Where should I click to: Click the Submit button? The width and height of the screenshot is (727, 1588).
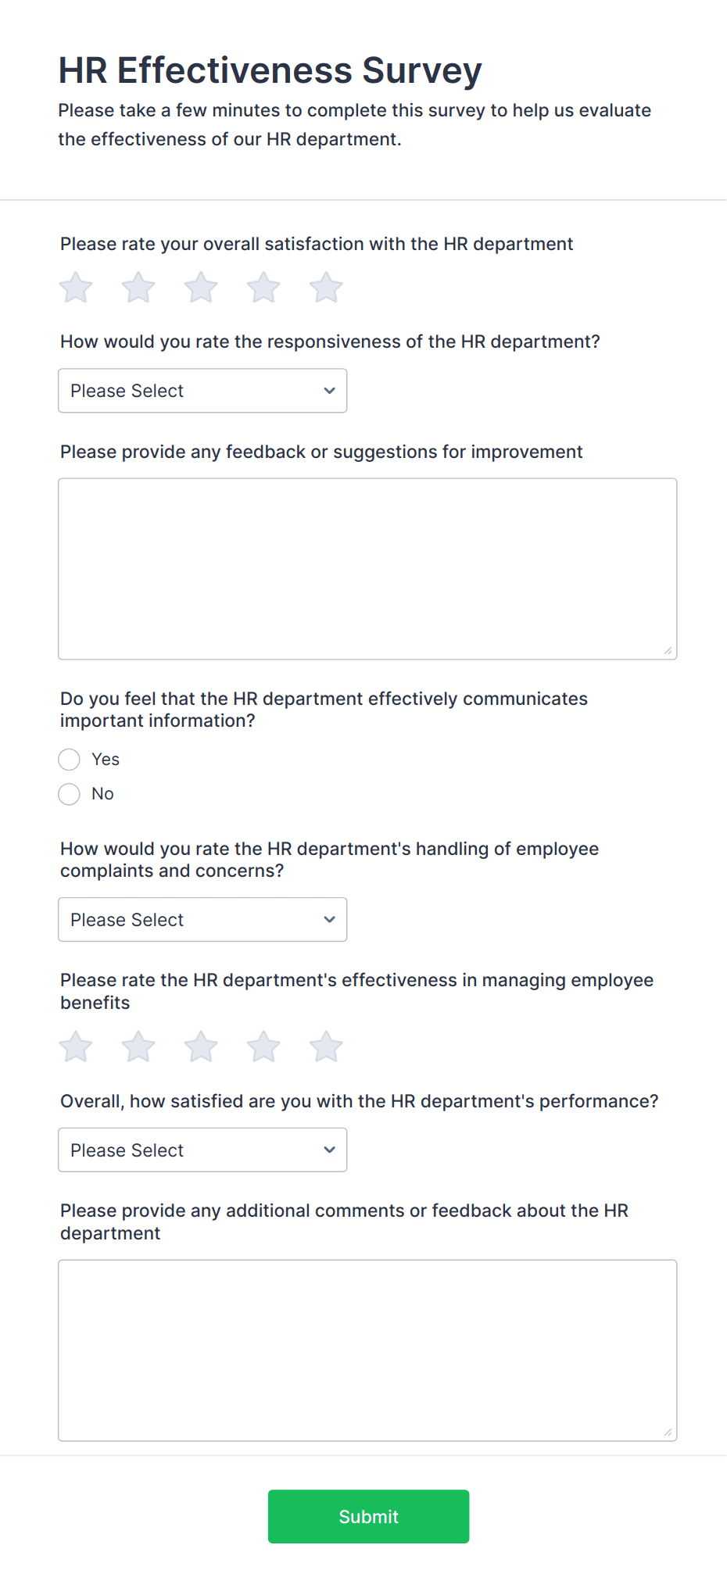(x=368, y=1516)
